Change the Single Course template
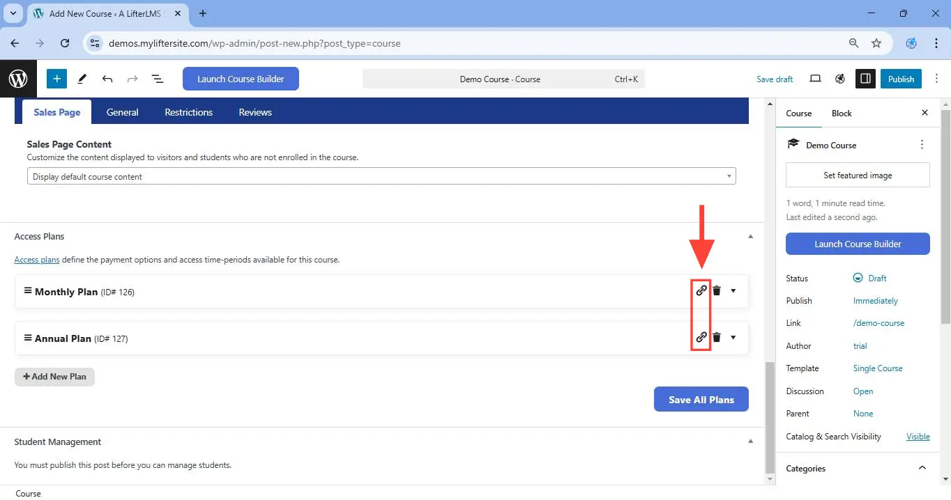 [878, 368]
